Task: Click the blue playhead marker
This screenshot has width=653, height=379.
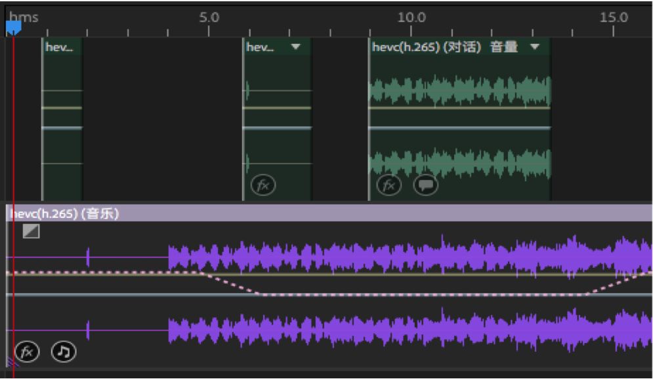Action: click(13, 28)
